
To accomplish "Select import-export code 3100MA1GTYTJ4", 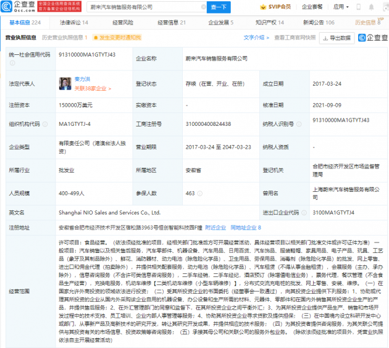I will point(333,213).
